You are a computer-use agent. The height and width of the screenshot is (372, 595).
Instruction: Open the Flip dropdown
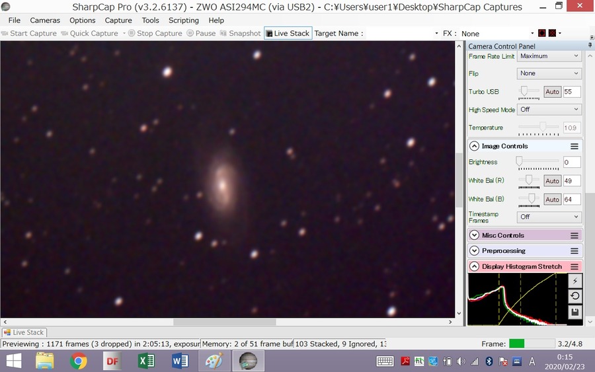[x=549, y=73]
